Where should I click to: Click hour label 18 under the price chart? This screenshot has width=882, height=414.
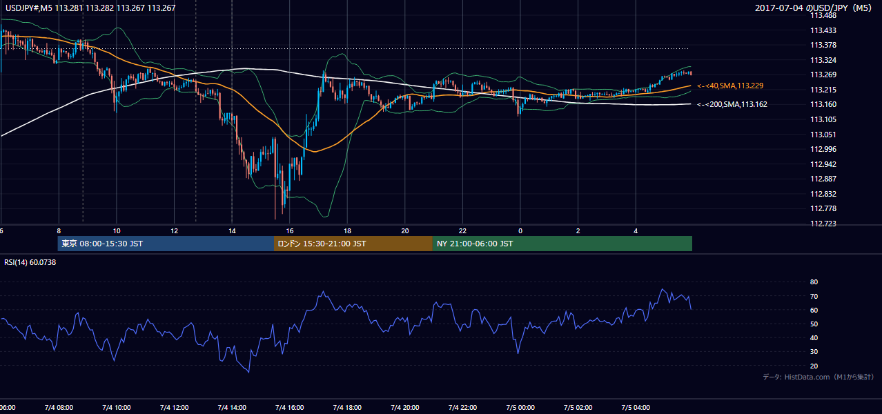347,230
